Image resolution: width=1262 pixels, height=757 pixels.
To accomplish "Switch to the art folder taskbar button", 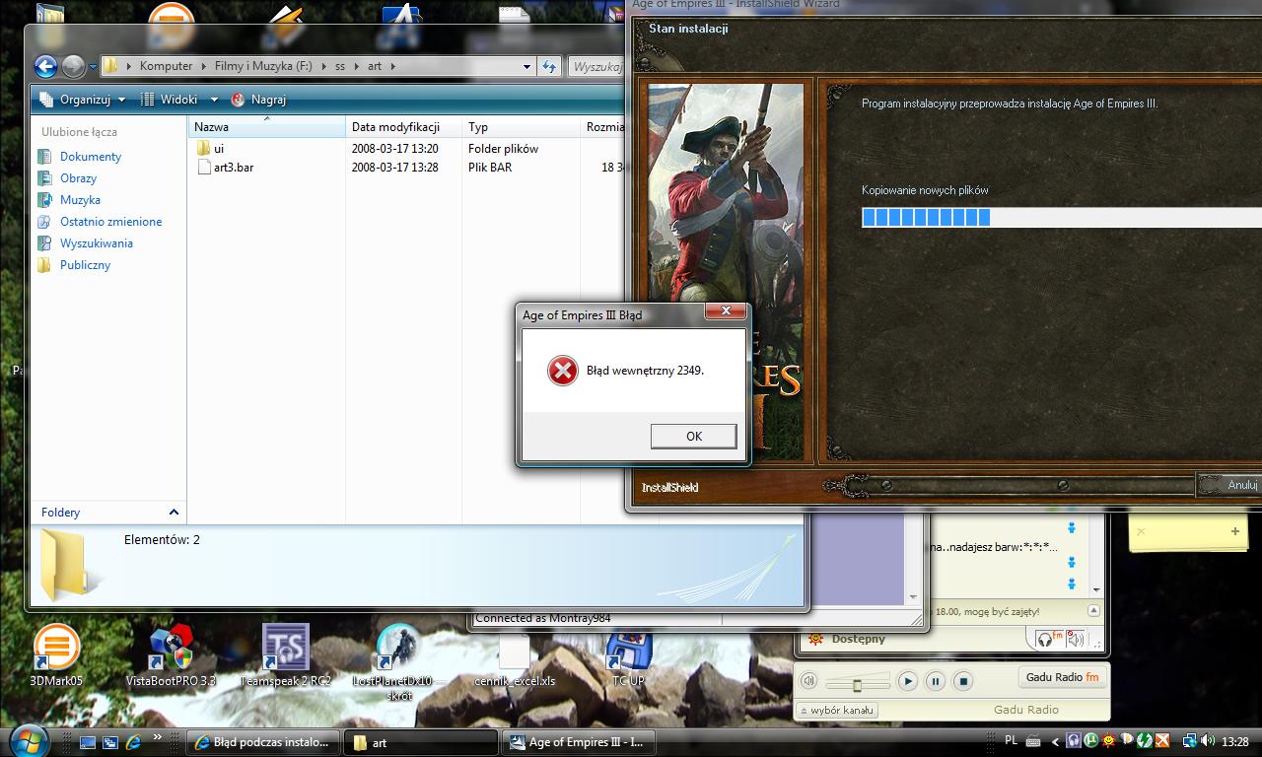I will point(421,742).
